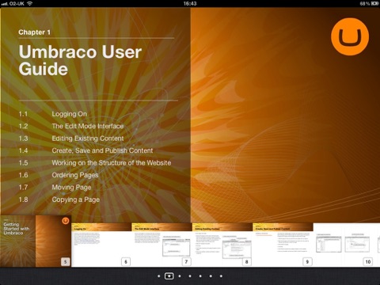Open Create, Save and Publish Content
The image size is (380, 285).
coord(102,150)
